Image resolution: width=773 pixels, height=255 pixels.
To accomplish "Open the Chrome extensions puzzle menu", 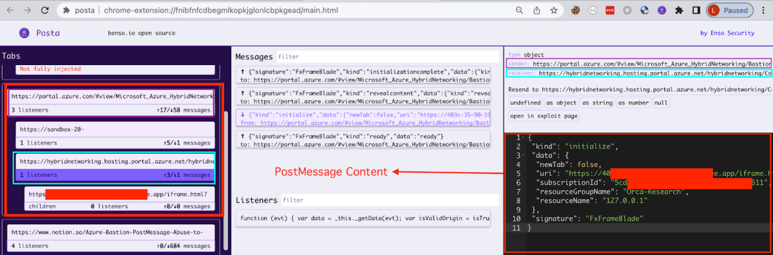I will point(679,10).
